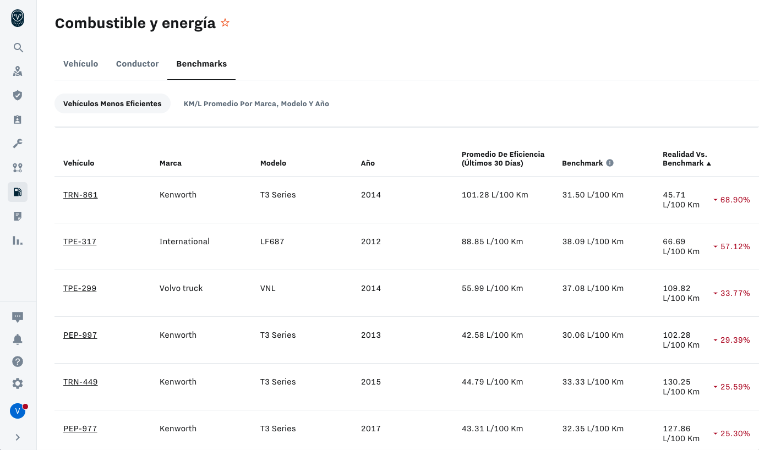Open vehicle link TRN-861
The width and height of the screenshot is (759, 450).
(80, 195)
